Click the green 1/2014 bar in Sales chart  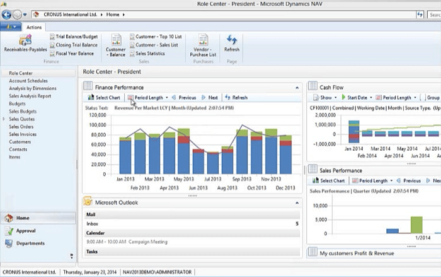[x=416, y=225]
